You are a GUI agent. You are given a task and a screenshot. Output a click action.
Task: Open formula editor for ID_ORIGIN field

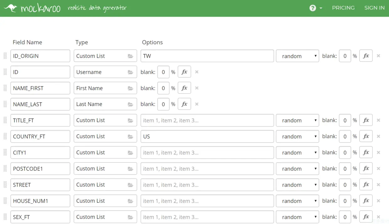point(366,56)
